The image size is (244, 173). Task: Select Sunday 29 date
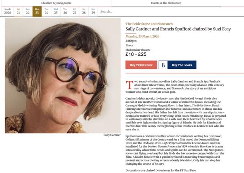click(x=93, y=11)
